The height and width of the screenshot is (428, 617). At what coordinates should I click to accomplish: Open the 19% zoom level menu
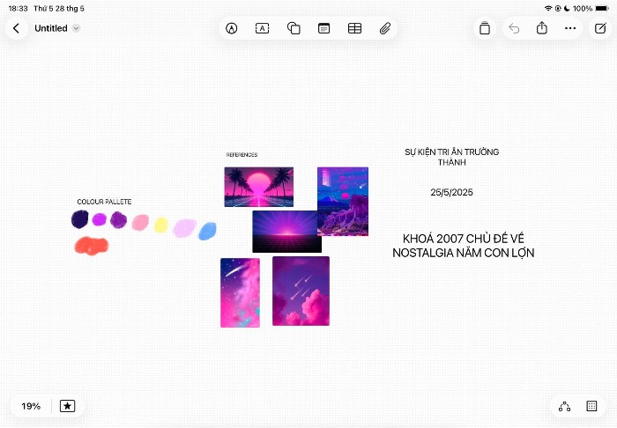click(31, 406)
